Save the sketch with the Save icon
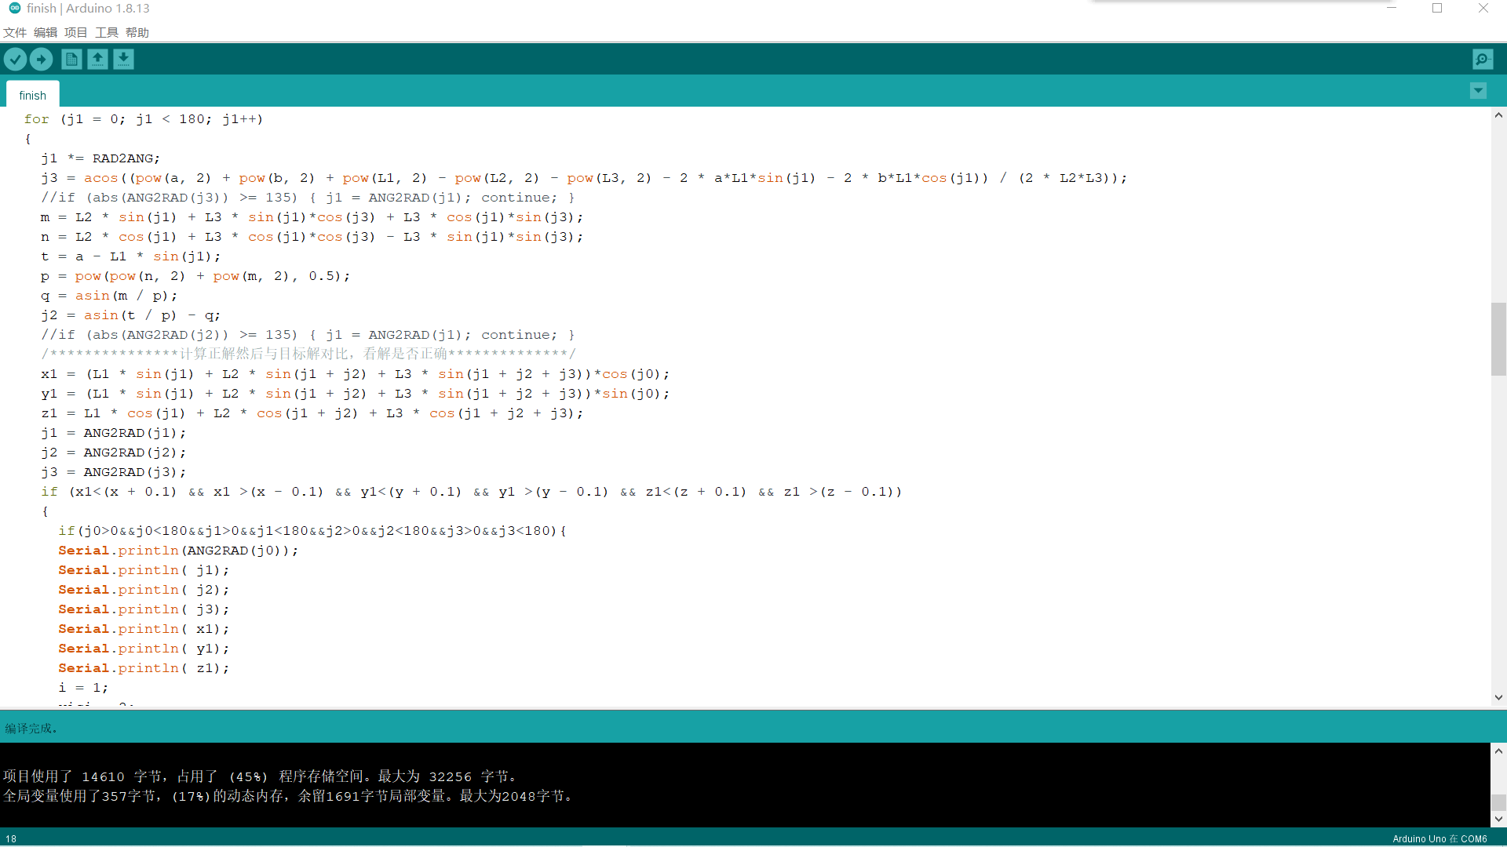 123,59
